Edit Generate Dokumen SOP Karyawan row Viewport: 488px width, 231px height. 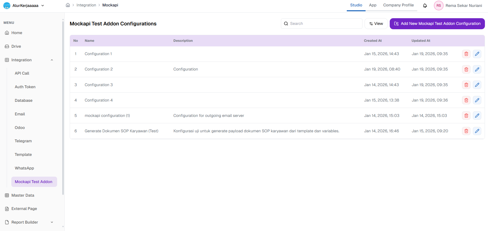point(477,131)
